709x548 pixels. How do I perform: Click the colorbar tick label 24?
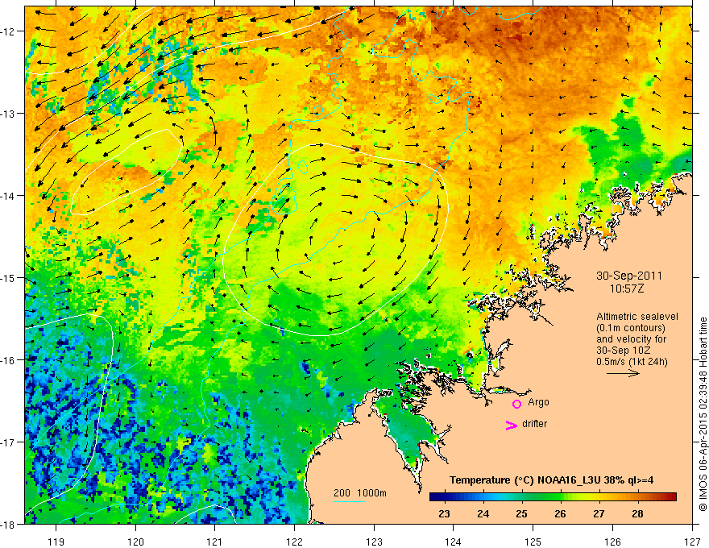483,514
